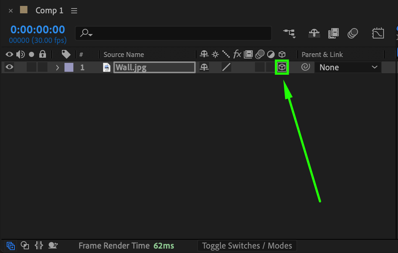Open the Comp 1 panel menu

click(x=74, y=11)
